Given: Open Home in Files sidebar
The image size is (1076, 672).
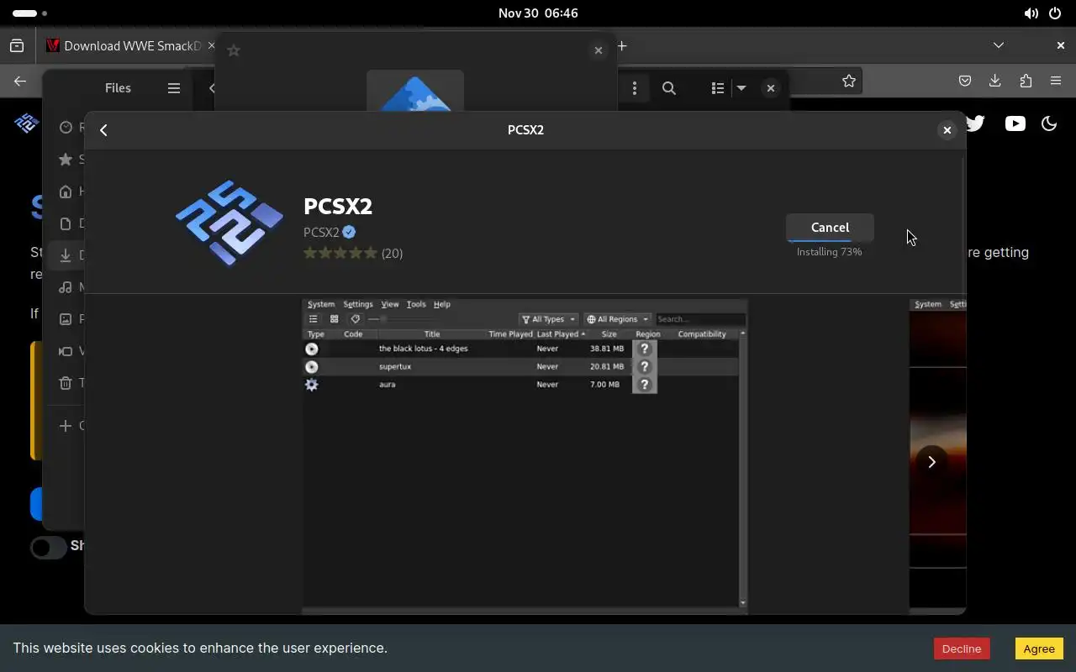Looking at the screenshot, I should (x=66, y=192).
